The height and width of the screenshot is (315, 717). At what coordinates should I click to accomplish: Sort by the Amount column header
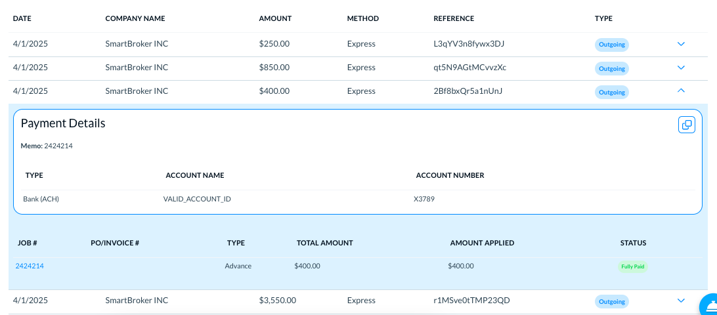coord(275,18)
